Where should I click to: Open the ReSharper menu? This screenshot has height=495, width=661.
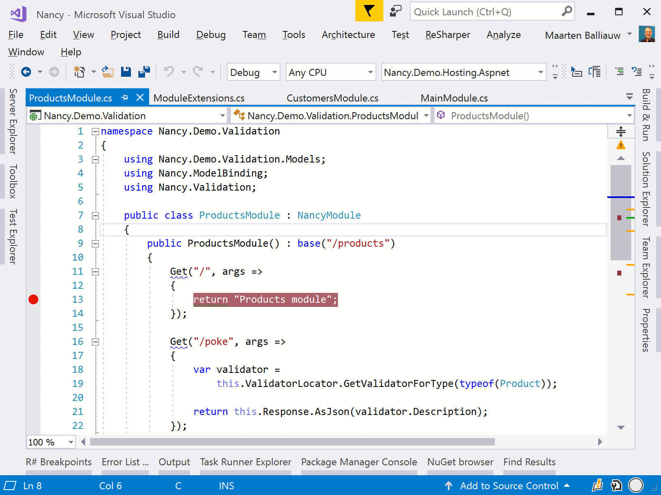point(447,35)
